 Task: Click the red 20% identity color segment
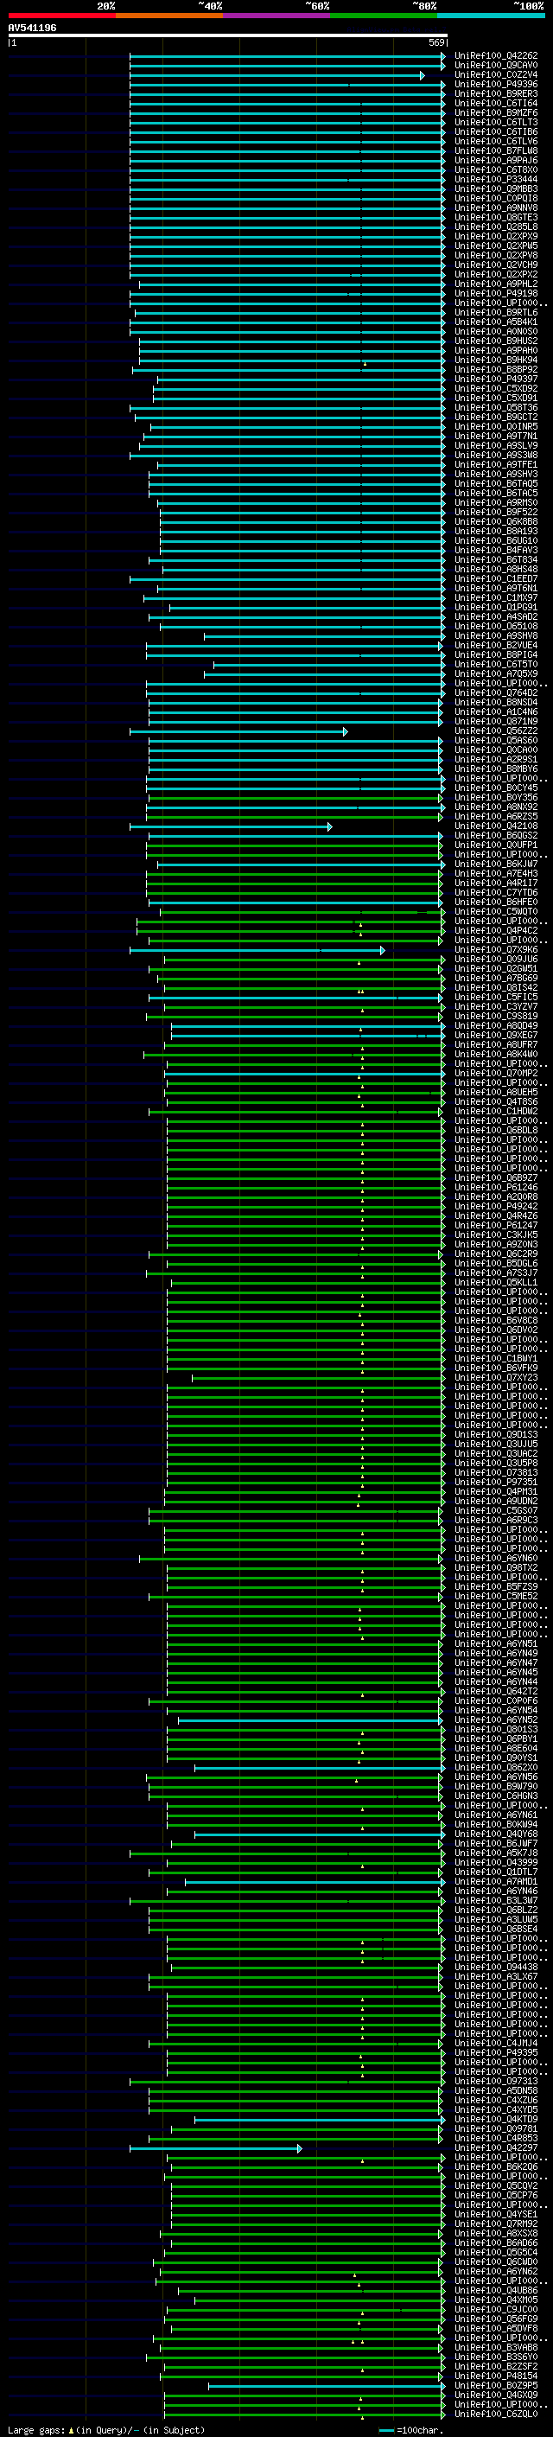tap(61, 16)
